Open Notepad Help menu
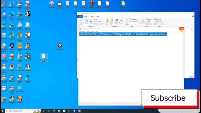Screen dimensions: 201x113 97,31
